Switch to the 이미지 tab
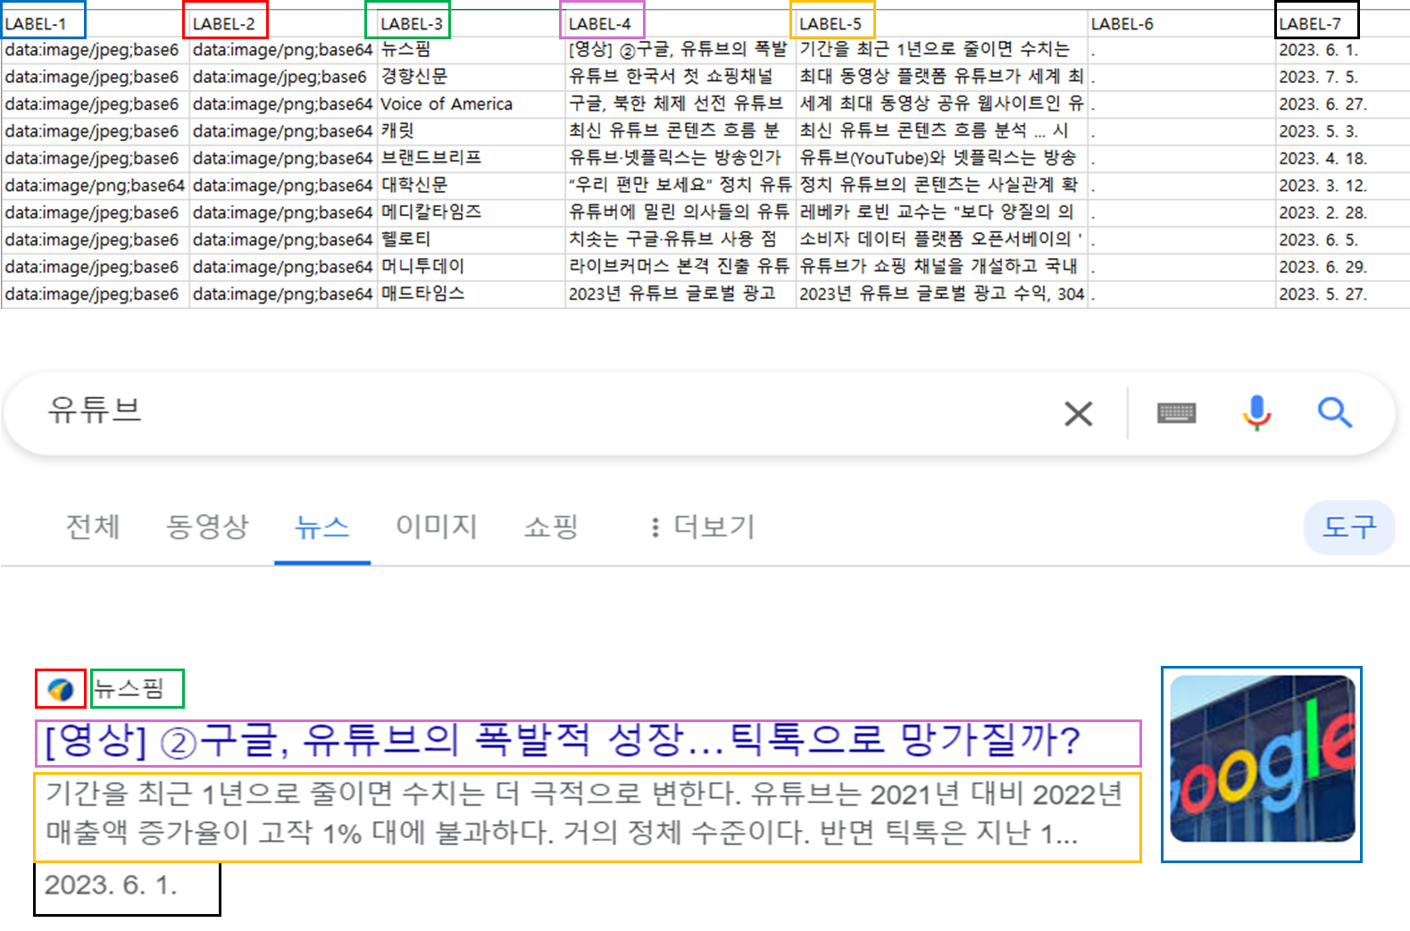1410x931 pixels. [437, 527]
